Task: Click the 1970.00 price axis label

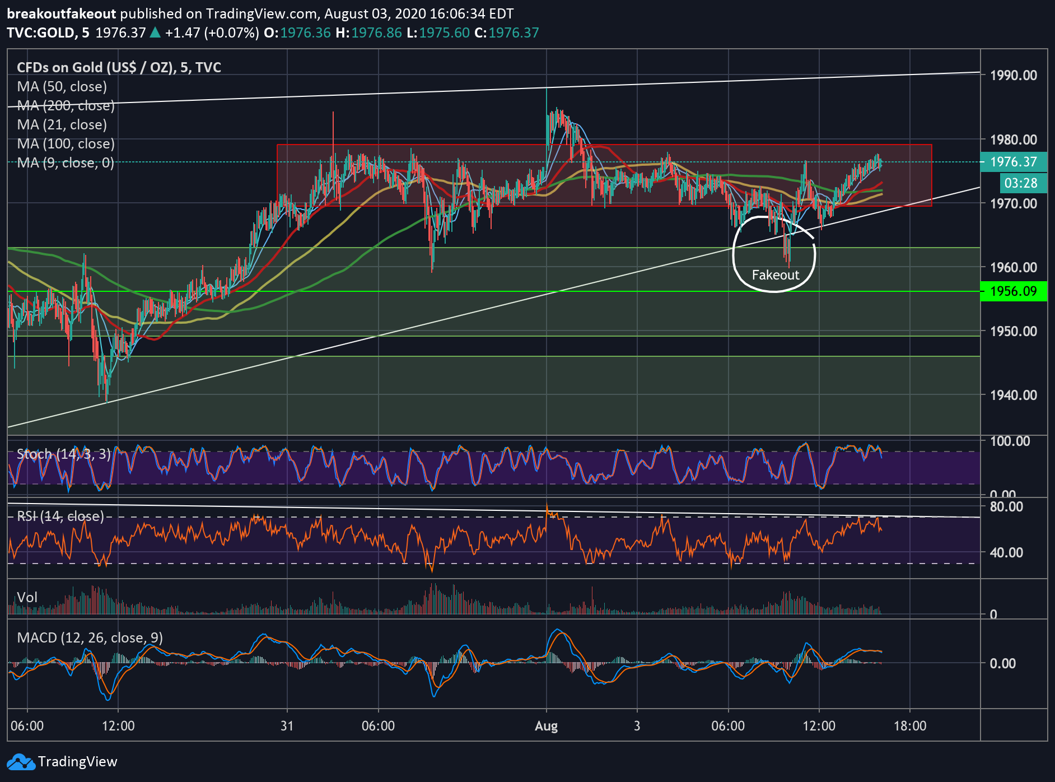Action: (1014, 203)
